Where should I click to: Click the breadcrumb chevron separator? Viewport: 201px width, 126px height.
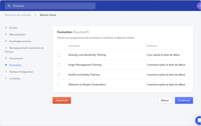35,15
